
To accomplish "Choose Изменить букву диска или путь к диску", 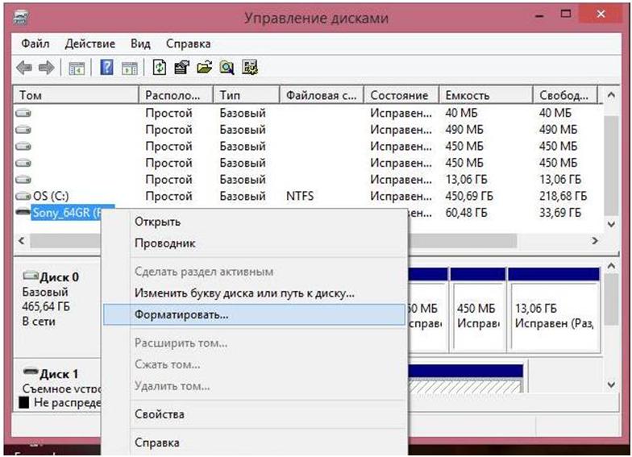I will pos(243,293).
